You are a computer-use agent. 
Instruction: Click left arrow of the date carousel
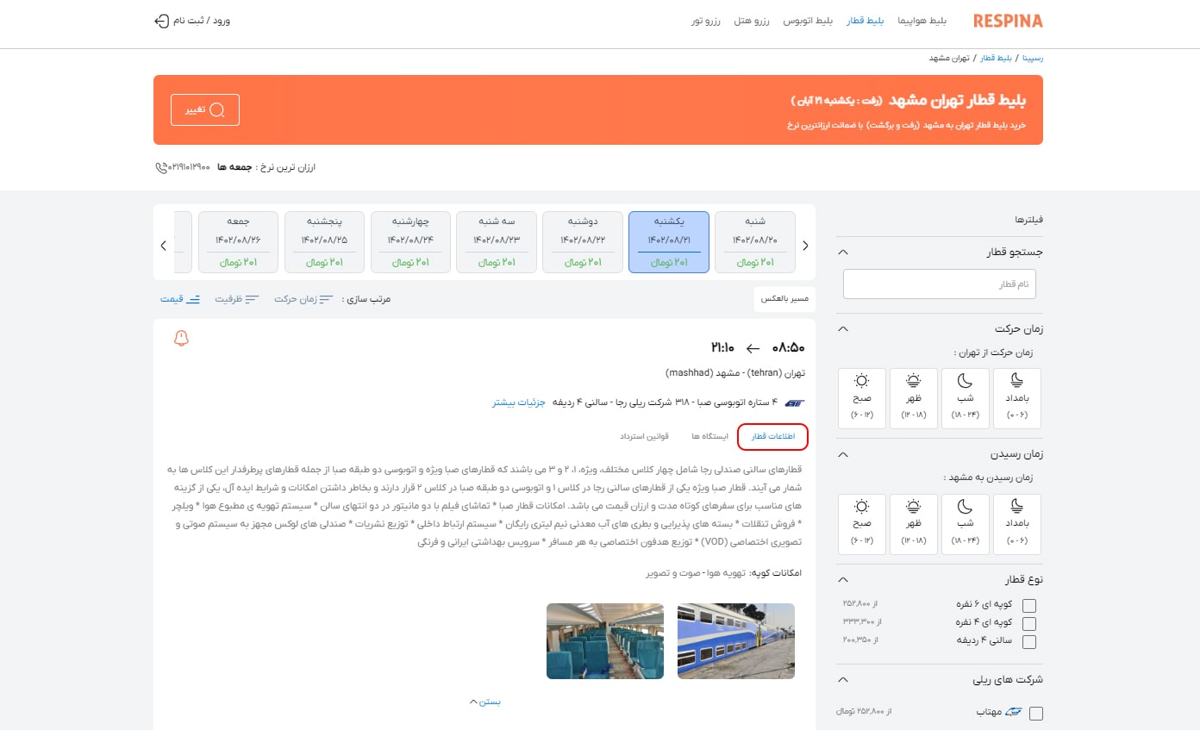pyautogui.click(x=164, y=246)
